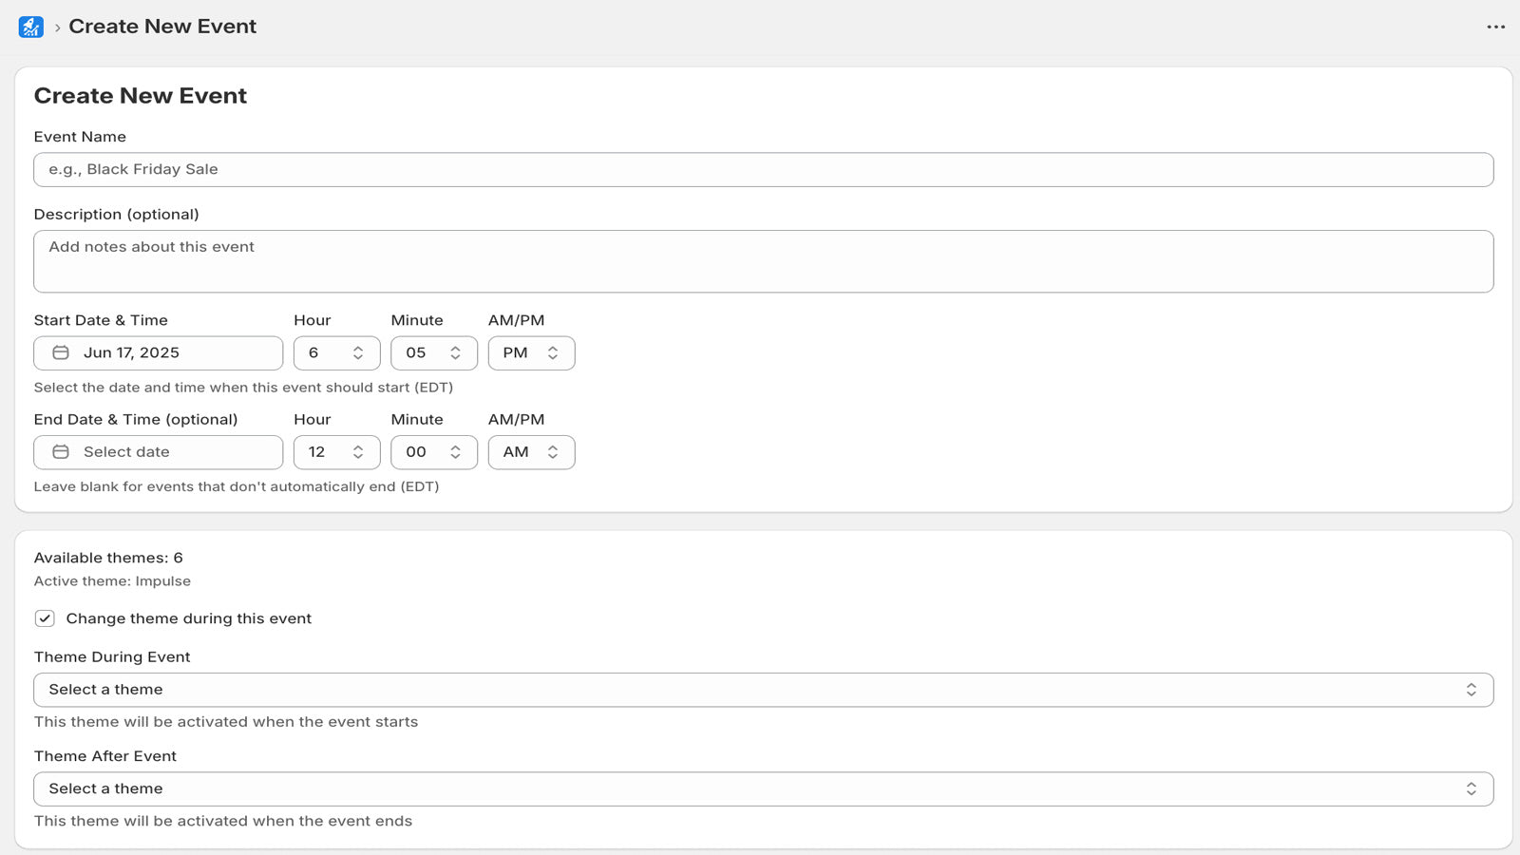Click the app logo icon in header
1520x855 pixels.
tap(30, 27)
